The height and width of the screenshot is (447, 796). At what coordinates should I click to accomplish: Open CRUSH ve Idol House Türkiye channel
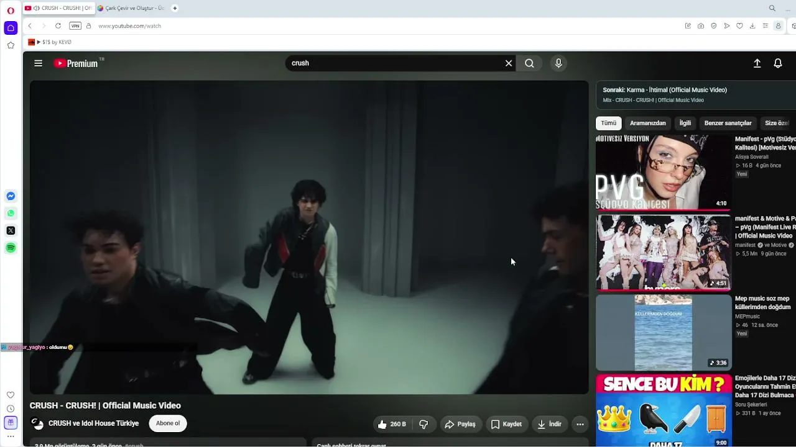(x=94, y=423)
